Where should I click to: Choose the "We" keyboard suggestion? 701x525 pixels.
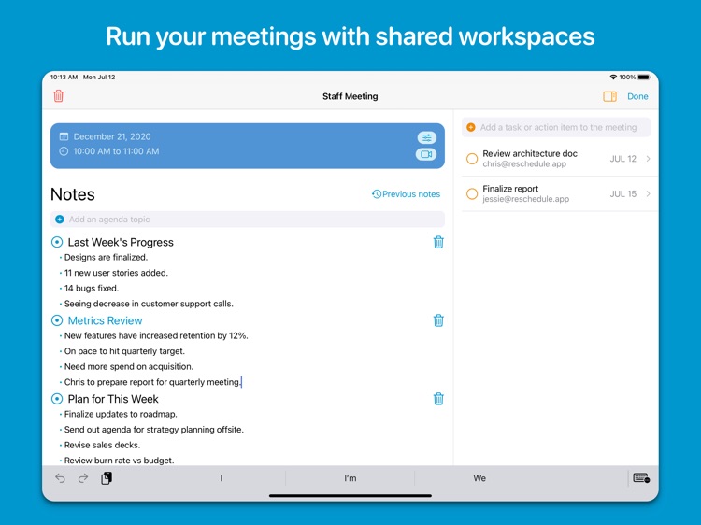click(479, 478)
